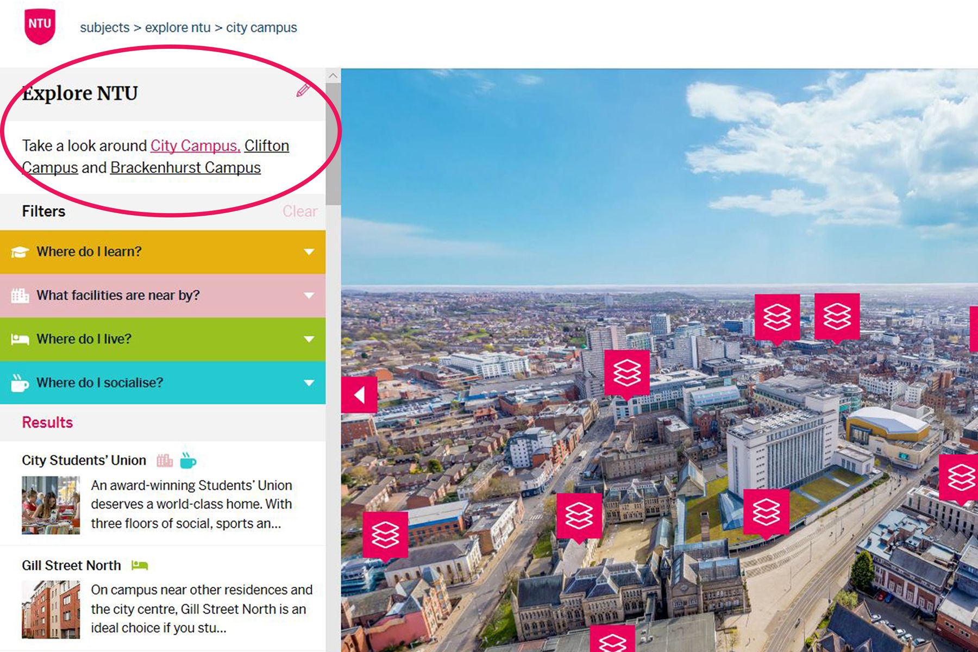Screen dimensions: 978x652
Task: Click the Gill Street North description text
Action: (202, 609)
